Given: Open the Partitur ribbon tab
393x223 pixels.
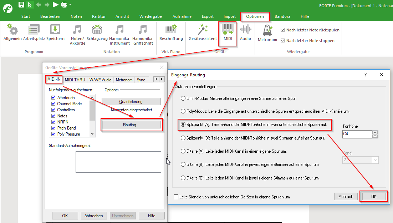Looking at the screenshot, I should click(x=99, y=16).
